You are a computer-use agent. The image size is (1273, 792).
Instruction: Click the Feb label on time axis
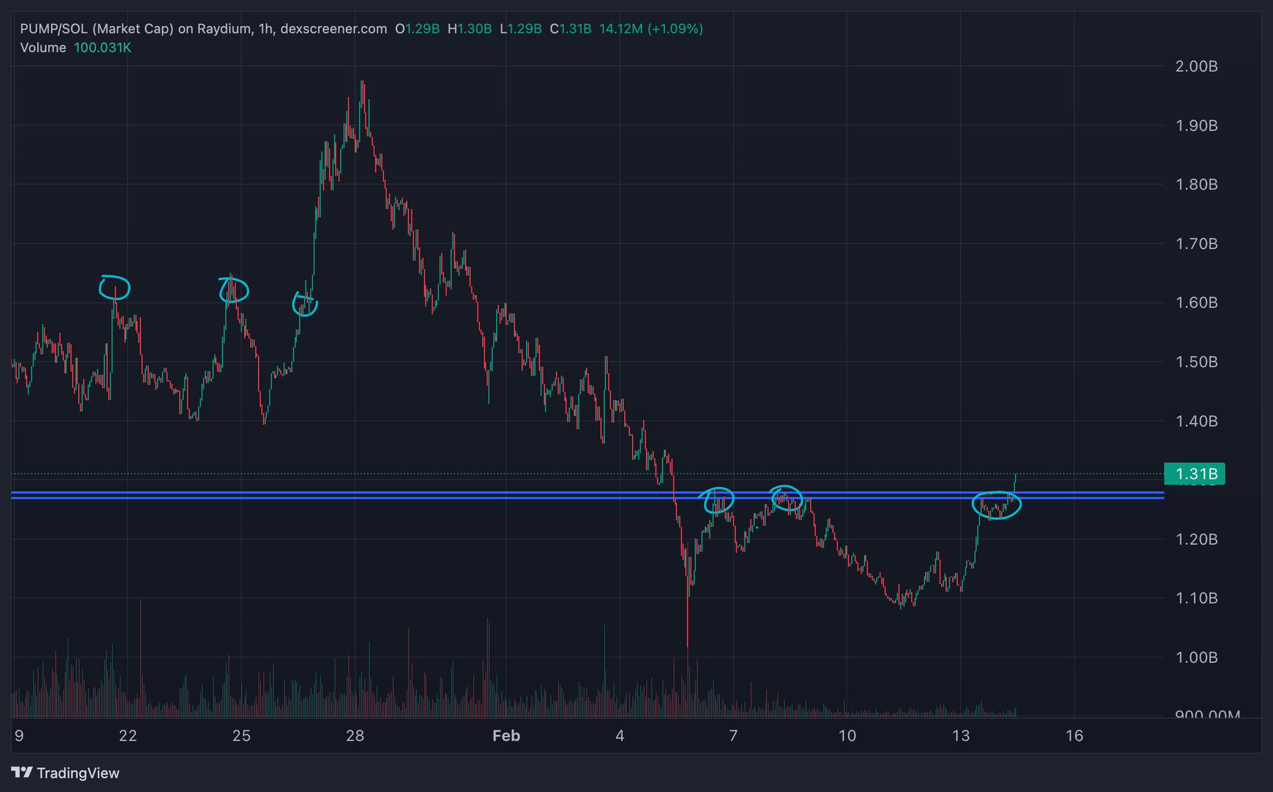pos(506,736)
